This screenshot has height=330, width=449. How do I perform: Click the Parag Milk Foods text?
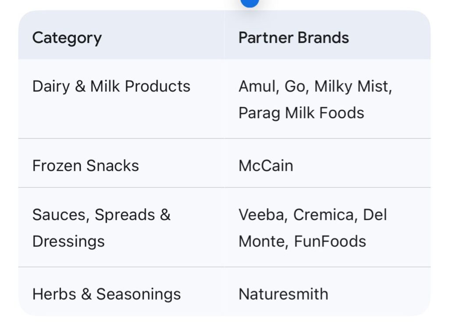(x=301, y=113)
